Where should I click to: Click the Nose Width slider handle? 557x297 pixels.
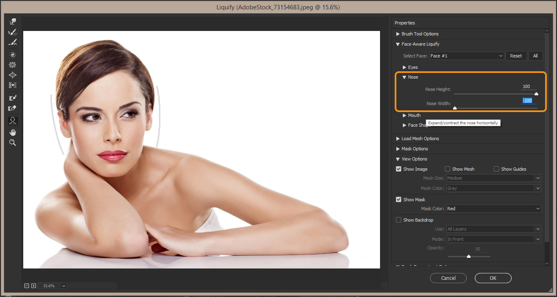pos(455,108)
